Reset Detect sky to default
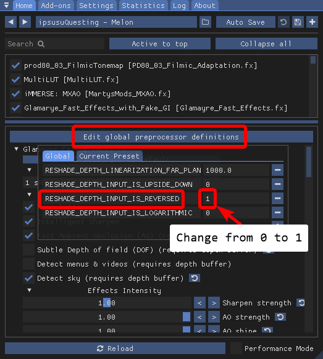323x359 pixels. (x=195, y=278)
